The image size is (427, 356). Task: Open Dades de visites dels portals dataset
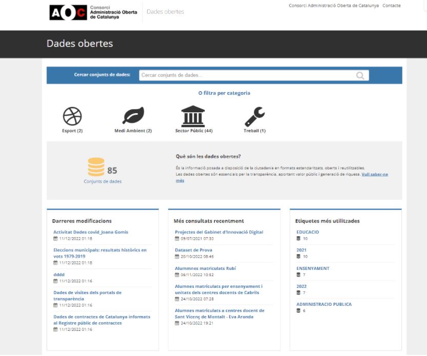click(x=88, y=296)
